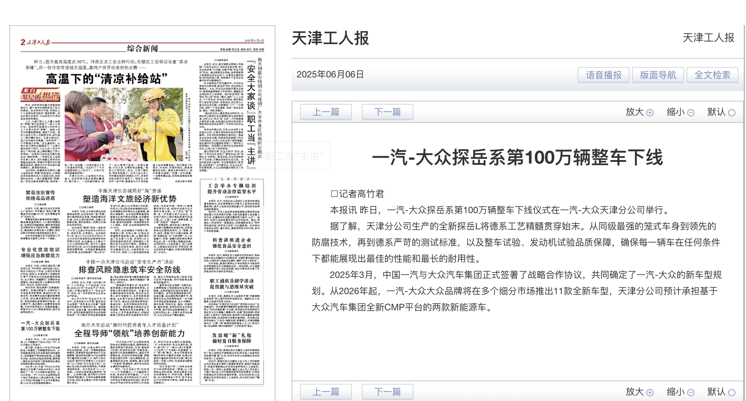Click the 来自基层的报道 badge
This screenshot has height=401, width=746.
[41, 94]
